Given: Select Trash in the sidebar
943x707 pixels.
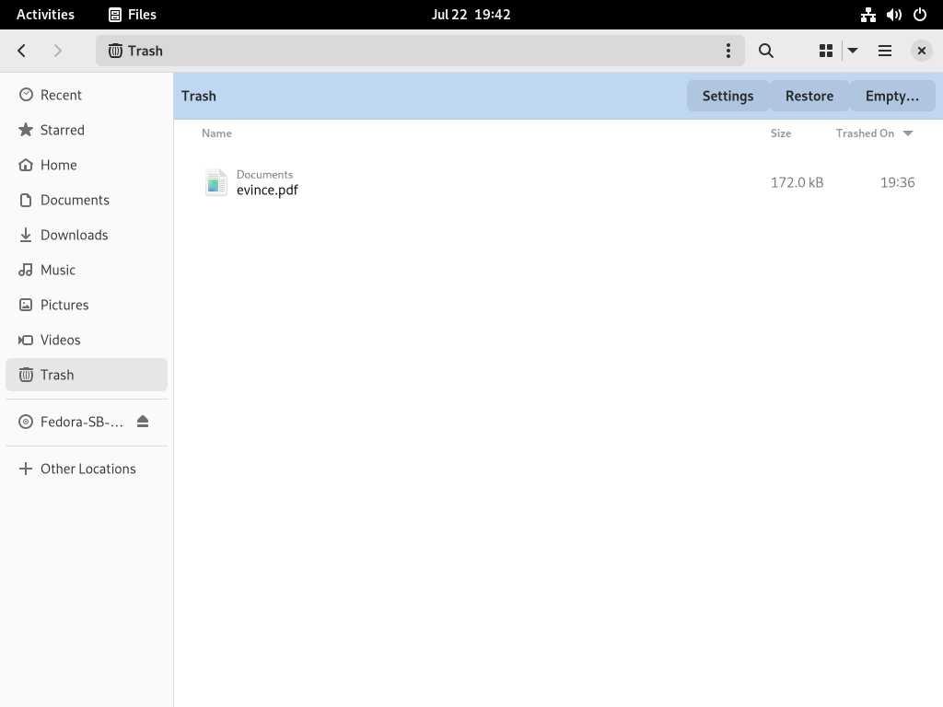Looking at the screenshot, I should [x=87, y=375].
